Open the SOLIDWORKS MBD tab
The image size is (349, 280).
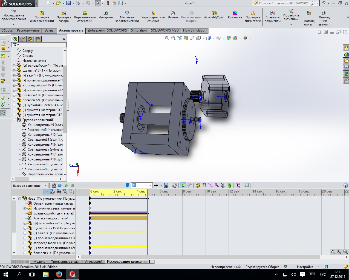tap(165, 30)
